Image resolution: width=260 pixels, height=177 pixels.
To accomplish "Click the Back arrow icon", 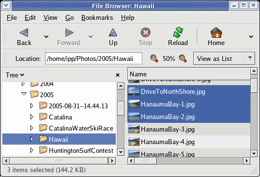I will [24, 32].
